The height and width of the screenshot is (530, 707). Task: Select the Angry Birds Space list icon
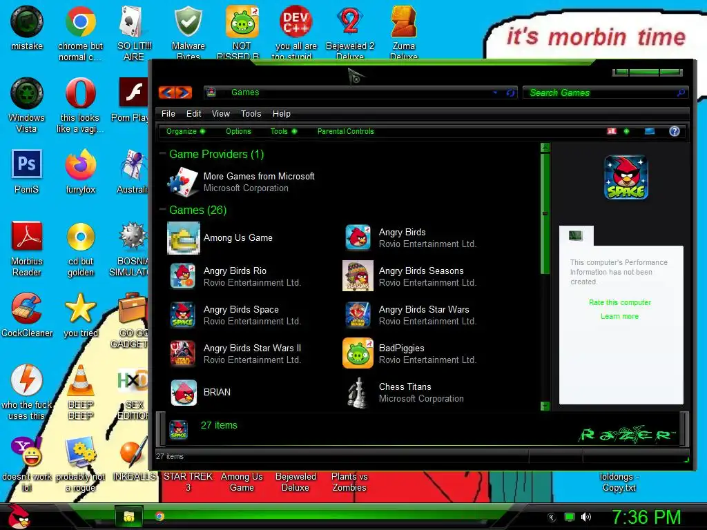click(x=182, y=315)
